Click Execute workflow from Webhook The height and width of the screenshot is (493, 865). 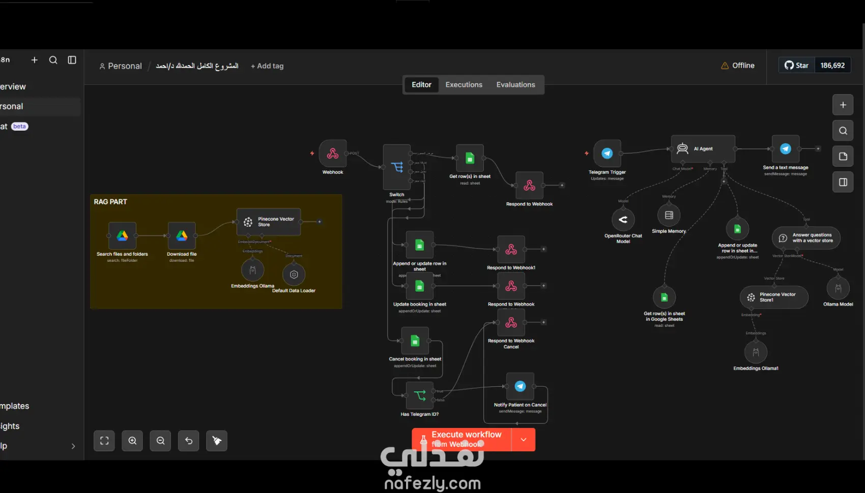(x=462, y=440)
